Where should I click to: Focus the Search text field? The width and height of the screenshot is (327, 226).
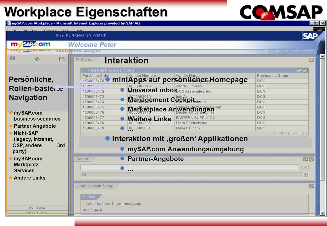pyautogui.click(x=189, y=167)
